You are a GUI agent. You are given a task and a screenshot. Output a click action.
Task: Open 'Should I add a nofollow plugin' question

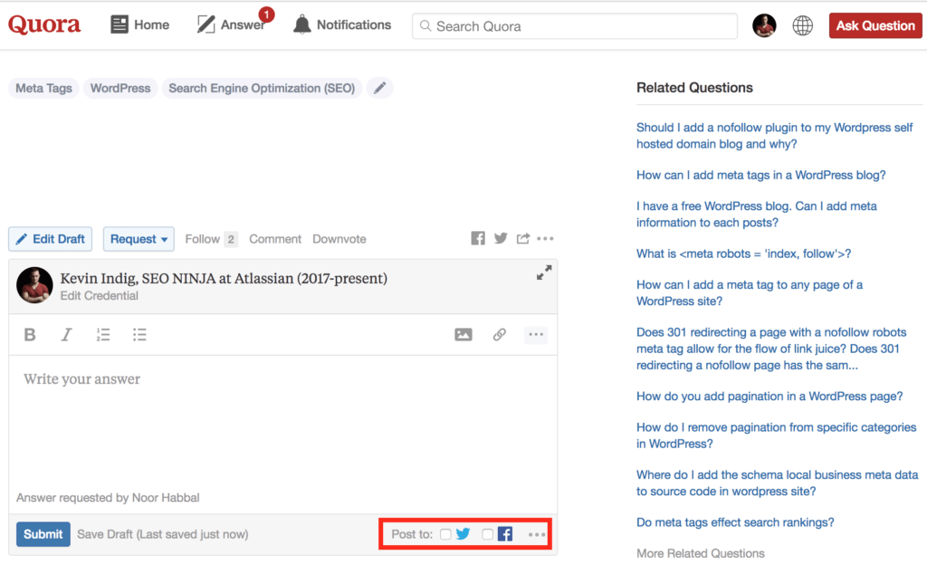coord(775,136)
